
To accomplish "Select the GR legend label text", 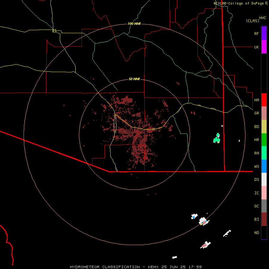I will pos(256,113).
